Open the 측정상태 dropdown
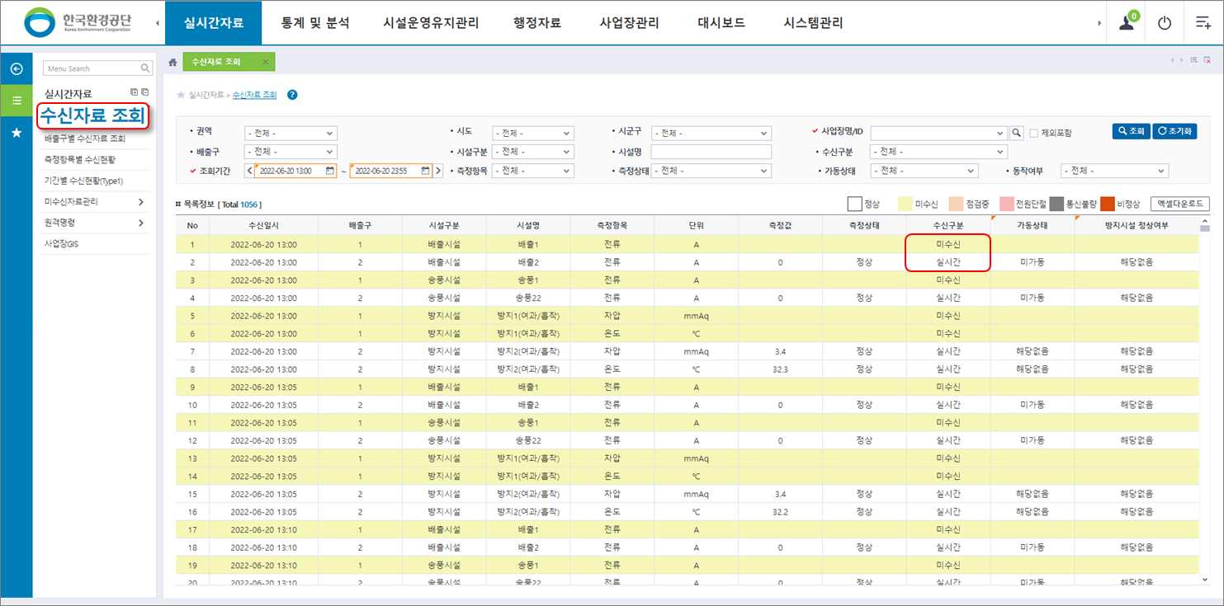This screenshot has width=1224, height=606. pyautogui.click(x=711, y=171)
